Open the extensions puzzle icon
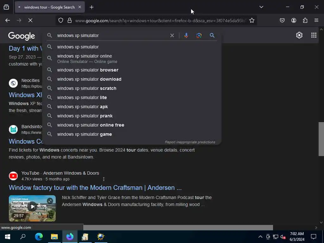The image size is (324, 243). [305, 21]
